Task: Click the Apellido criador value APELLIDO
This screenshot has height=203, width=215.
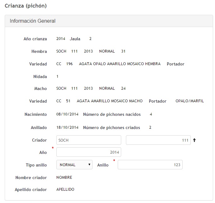Action: [x=65, y=189]
